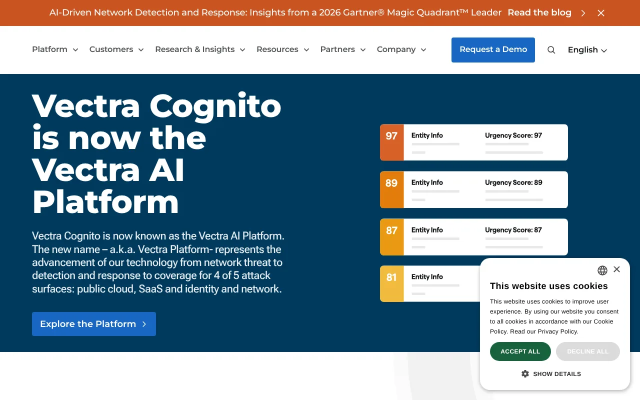The width and height of the screenshot is (640, 400).
Task: Open the Customers navigation item
Action: click(x=111, y=49)
